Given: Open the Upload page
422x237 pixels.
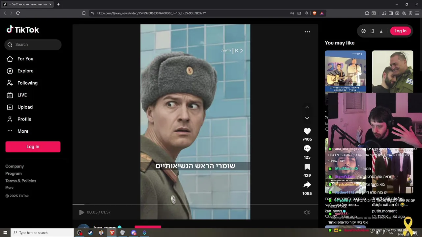Looking at the screenshot, I should (x=20, y=107).
